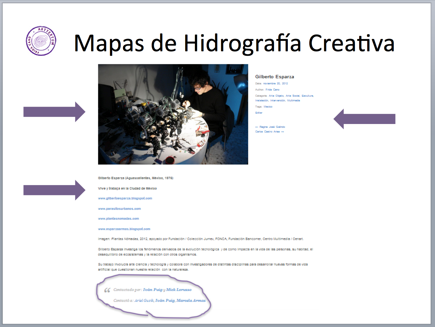Click the purple arrow beside the biography text

click(x=54, y=190)
